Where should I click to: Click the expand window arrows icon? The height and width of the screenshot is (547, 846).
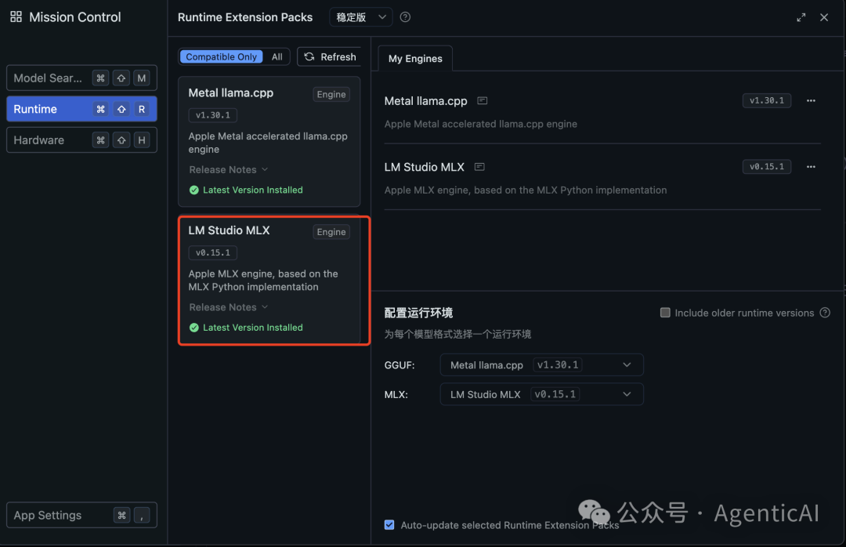[x=801, y=17]
